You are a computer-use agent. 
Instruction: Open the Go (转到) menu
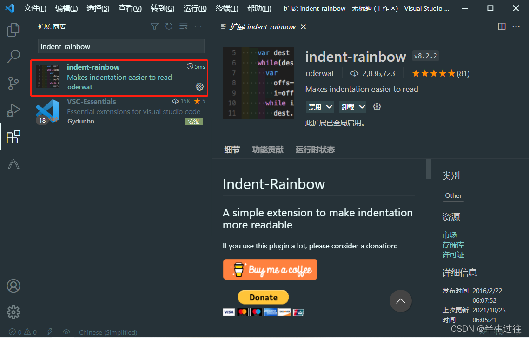(162, 8)
